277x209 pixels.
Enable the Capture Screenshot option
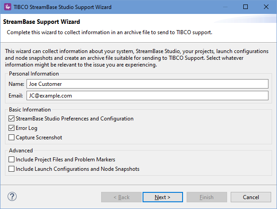[11, 138]
